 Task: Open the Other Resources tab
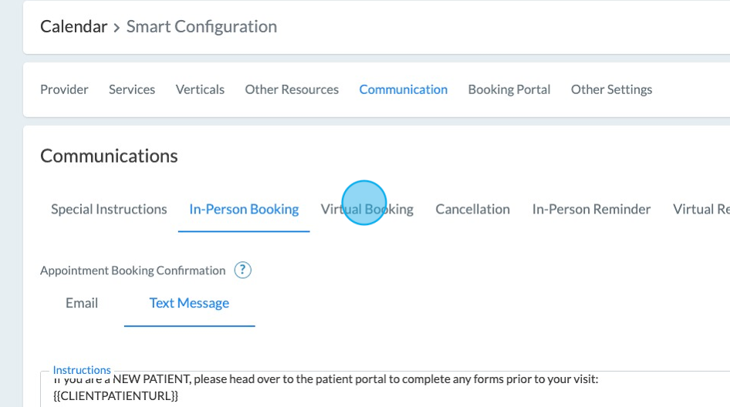point(292,89)
